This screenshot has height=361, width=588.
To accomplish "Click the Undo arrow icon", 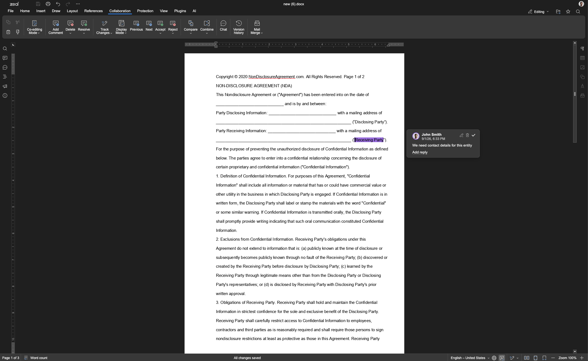I will coord(58,4).
